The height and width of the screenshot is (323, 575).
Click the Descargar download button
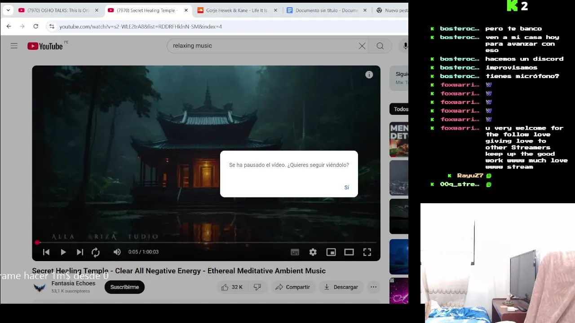tap(341, 287)
